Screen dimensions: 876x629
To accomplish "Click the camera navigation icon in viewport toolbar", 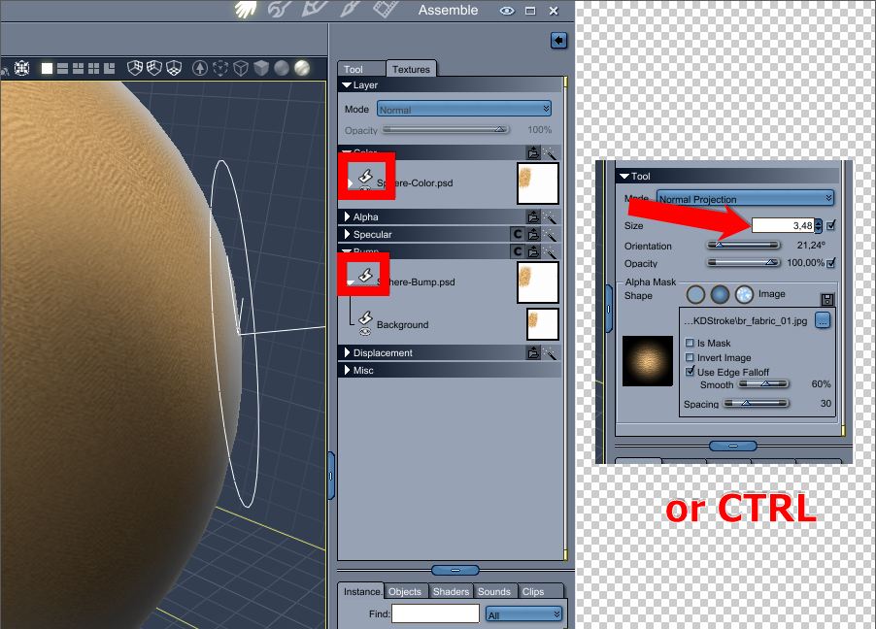I will point(21,68).
